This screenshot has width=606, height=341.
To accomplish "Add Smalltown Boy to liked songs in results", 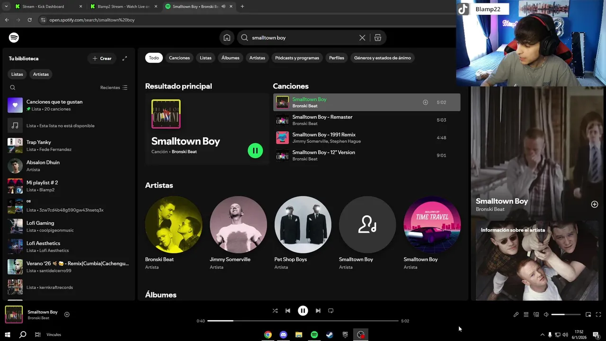I will [425, 102].
